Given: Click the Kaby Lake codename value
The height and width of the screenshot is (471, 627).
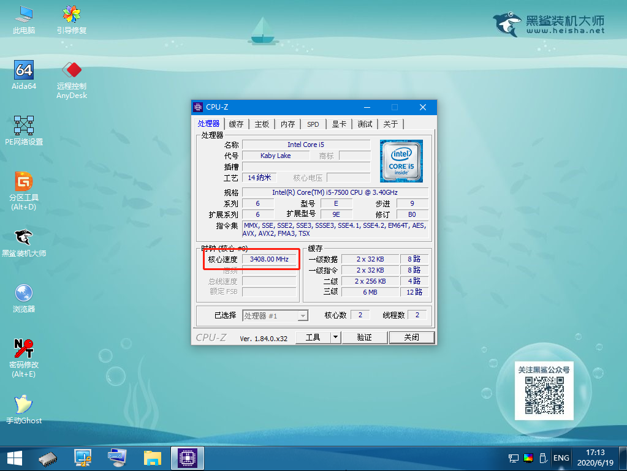Looking at the screenshot, I should coord(276,156).
